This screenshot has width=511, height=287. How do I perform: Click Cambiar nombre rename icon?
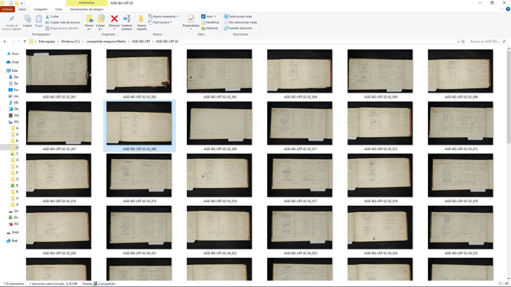point(126,19)
